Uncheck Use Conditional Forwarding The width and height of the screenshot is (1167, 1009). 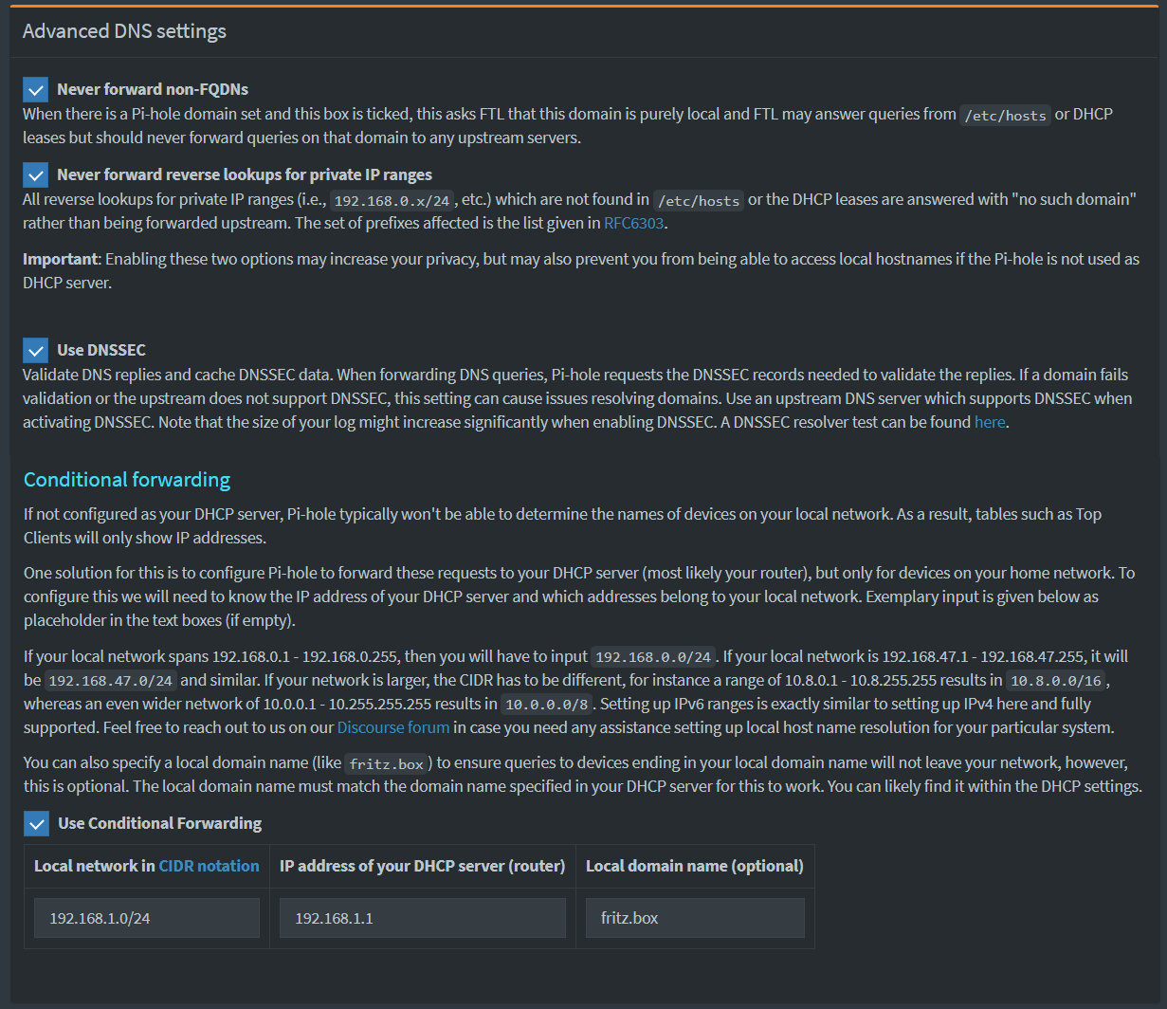tap(36, 823)
